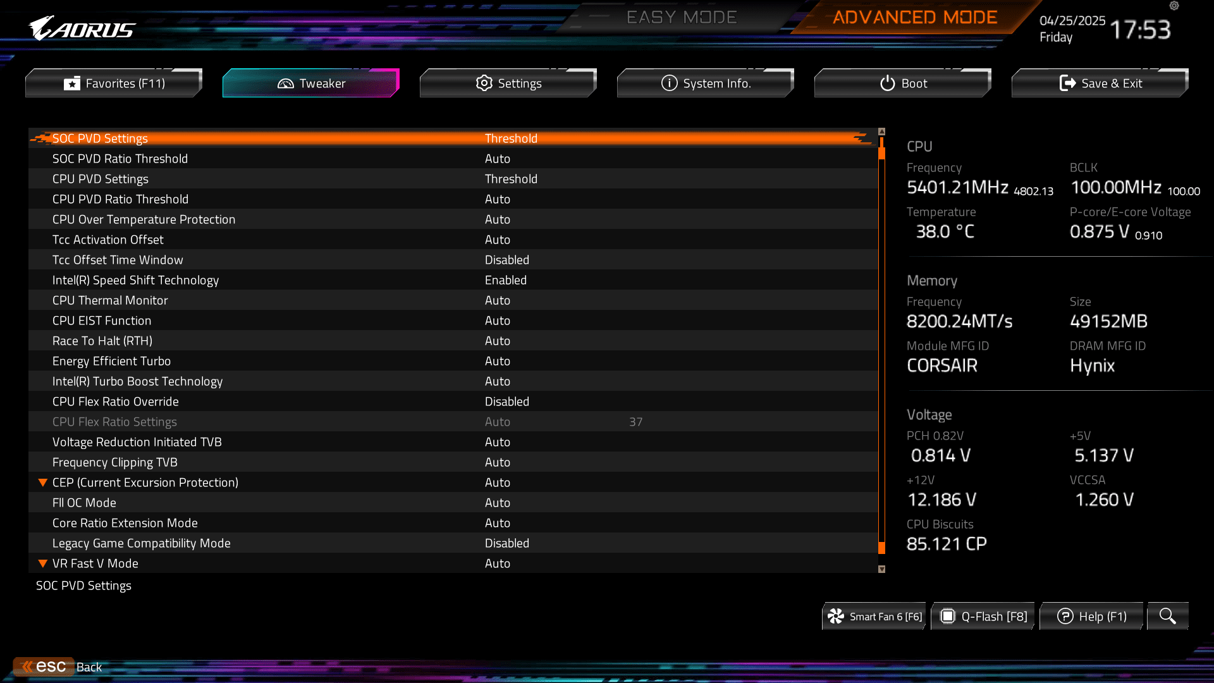Click scrollbar down arrow at list bottom
Screen dimensions: 1214x683
(881, 569)
